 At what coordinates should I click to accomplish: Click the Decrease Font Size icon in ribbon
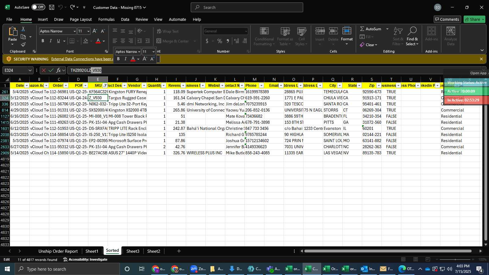[103, 31]
